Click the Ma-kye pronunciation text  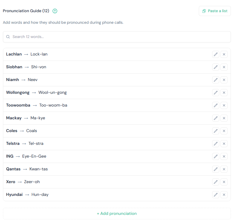(x=38, y=118)
